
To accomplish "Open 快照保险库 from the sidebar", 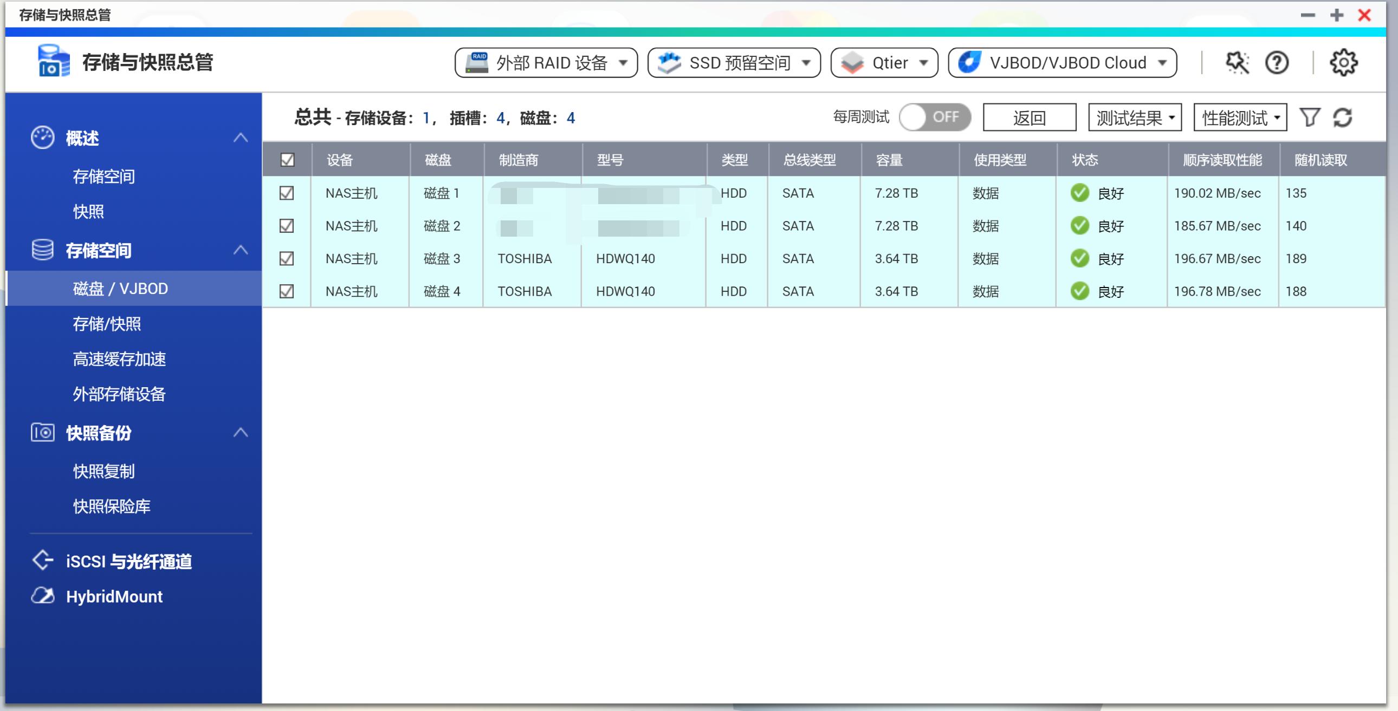I will (112, 506).
